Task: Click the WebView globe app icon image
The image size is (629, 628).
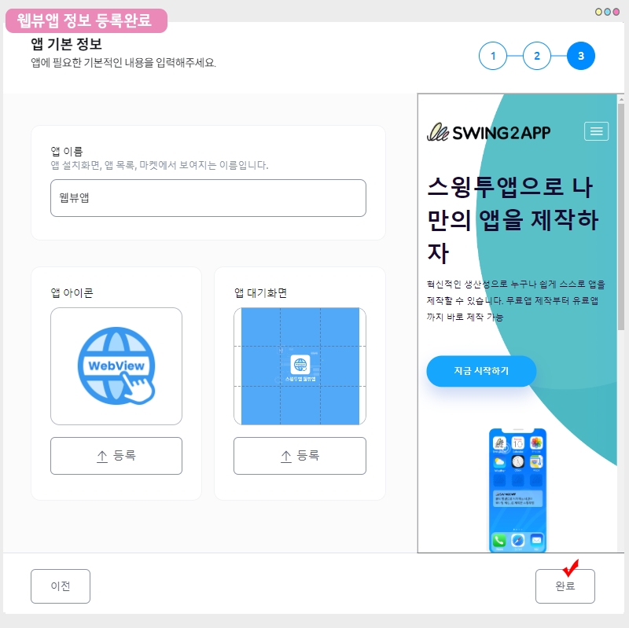Action: tap(116, 365)
